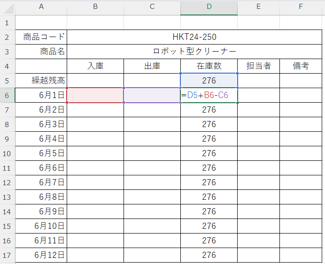Click the 276 stock value for 6月8日
The image size is (325, 264).
click(x=209, y=197)
